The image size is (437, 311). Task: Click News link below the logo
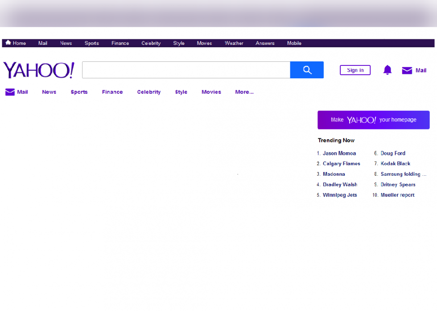click(49, 92)
